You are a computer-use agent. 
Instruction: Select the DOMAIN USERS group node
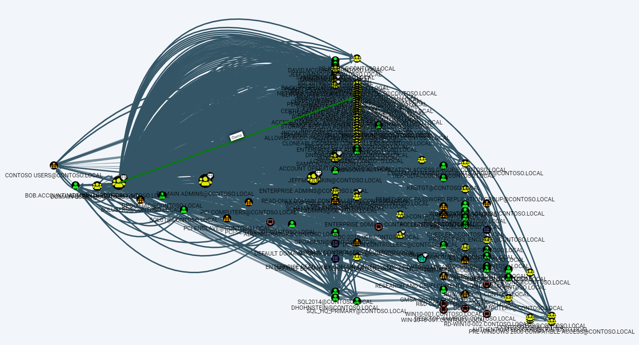[97, 186]
